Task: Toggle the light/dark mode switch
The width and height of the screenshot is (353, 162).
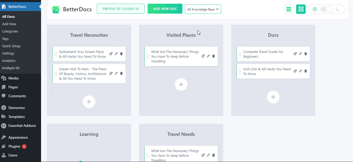Action: (326, 9)
